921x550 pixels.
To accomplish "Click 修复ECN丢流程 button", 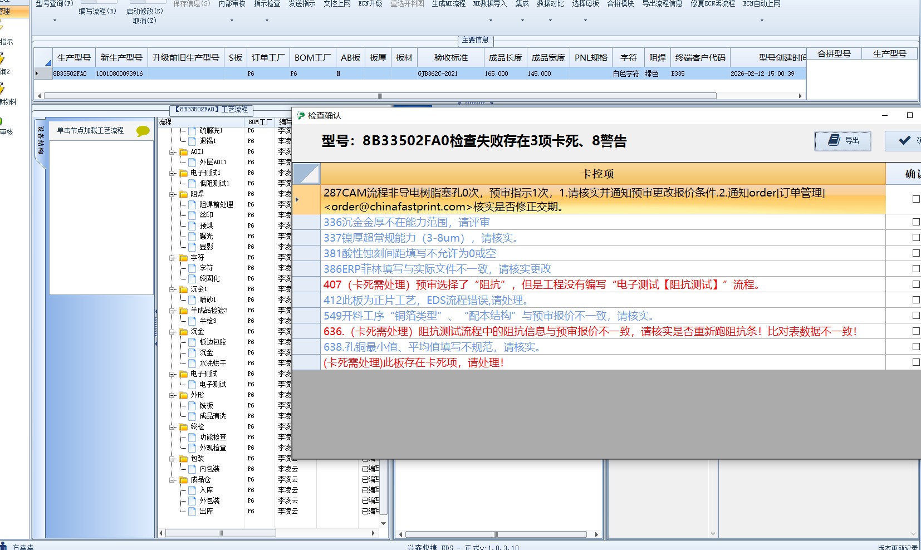I will (x=713, y=4).
